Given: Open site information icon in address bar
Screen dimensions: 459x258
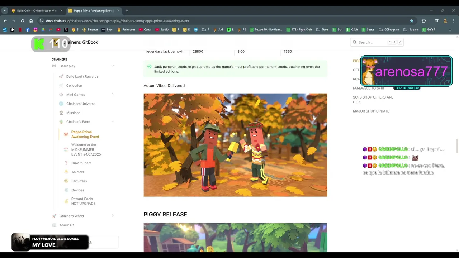Looking at the screenshot, I should tap(41, 21).
